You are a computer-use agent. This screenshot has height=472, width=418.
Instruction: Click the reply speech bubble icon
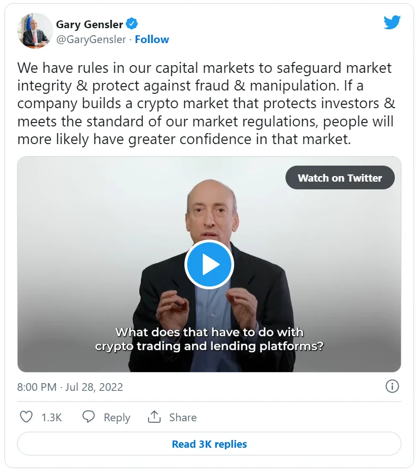pos(88,417)
